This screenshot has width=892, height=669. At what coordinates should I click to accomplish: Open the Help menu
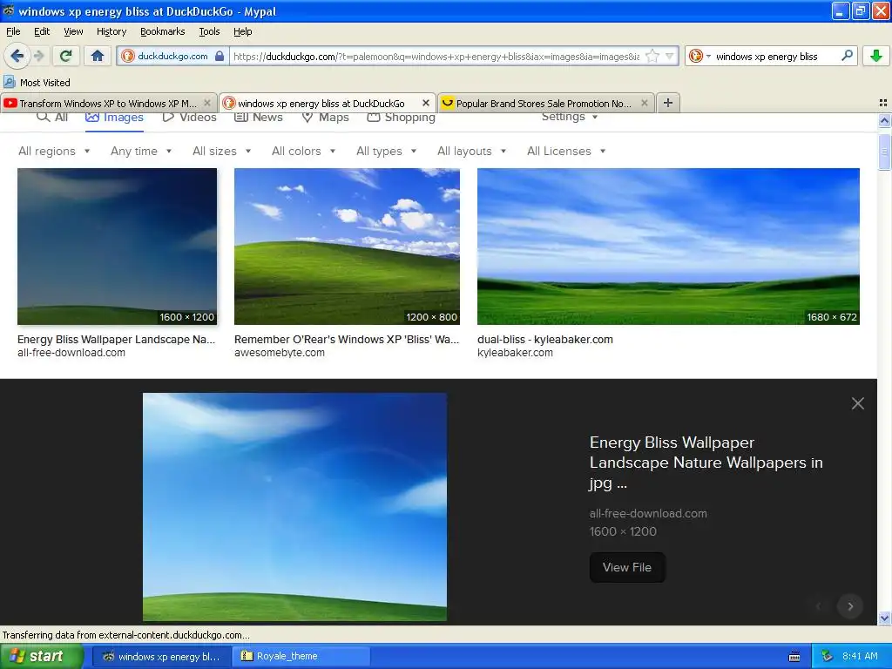(x=243, y=31)
